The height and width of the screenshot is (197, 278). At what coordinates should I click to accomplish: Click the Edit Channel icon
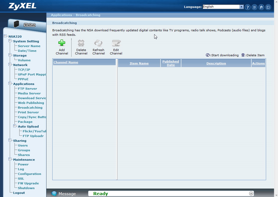click(x=116, y=43)
